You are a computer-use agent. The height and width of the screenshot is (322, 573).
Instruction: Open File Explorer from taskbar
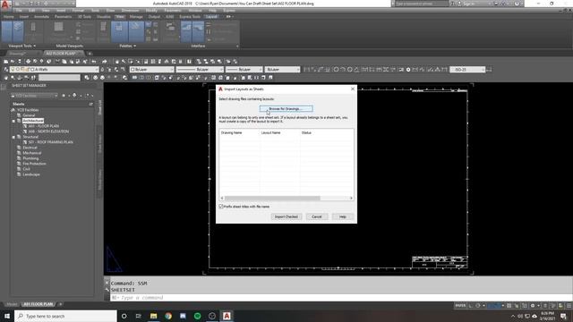(153, 316)
